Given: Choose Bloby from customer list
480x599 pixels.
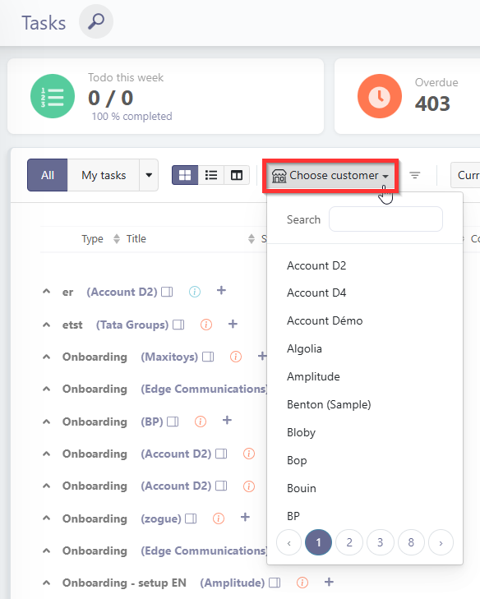Looking at the screenshot, I should click(301, 432).
